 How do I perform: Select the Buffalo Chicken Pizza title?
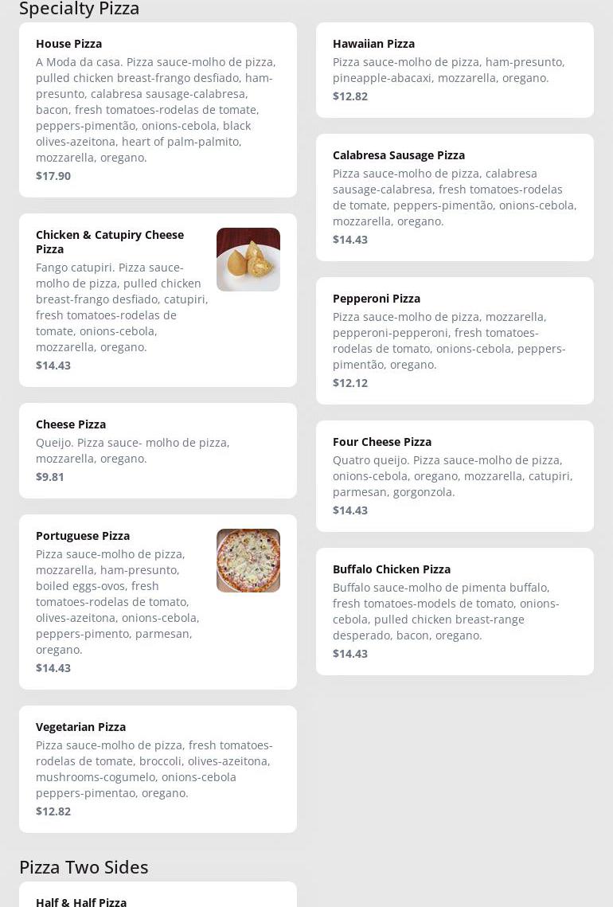point(391,569)
